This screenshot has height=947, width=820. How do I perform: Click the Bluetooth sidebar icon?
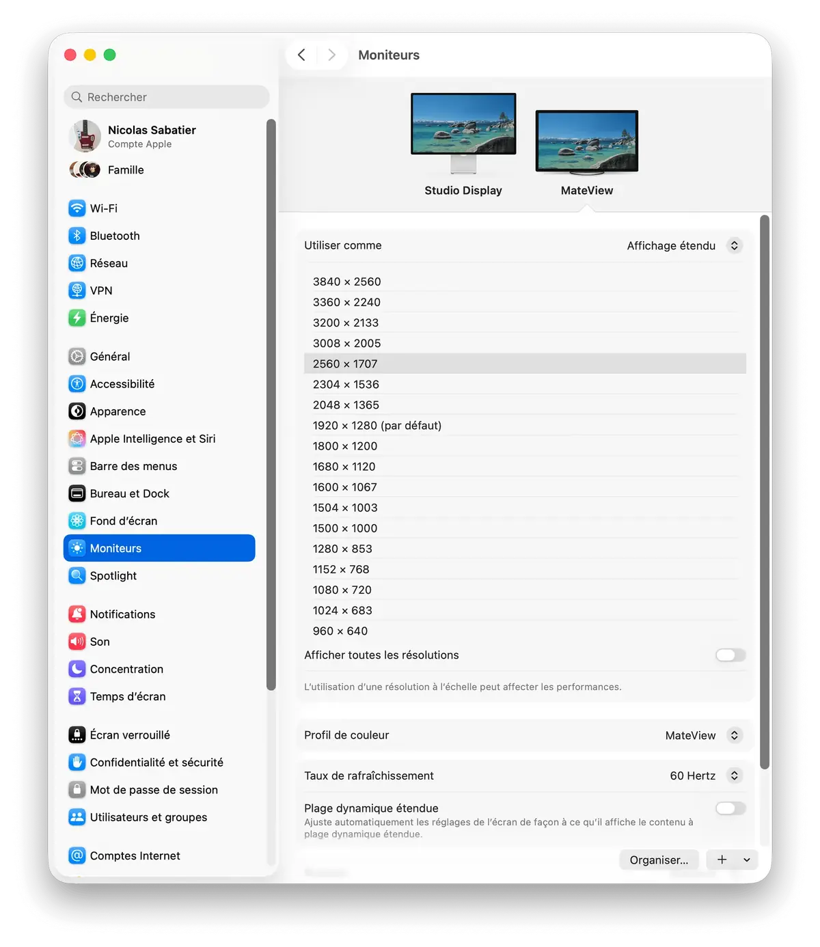[x=77, y=236]
